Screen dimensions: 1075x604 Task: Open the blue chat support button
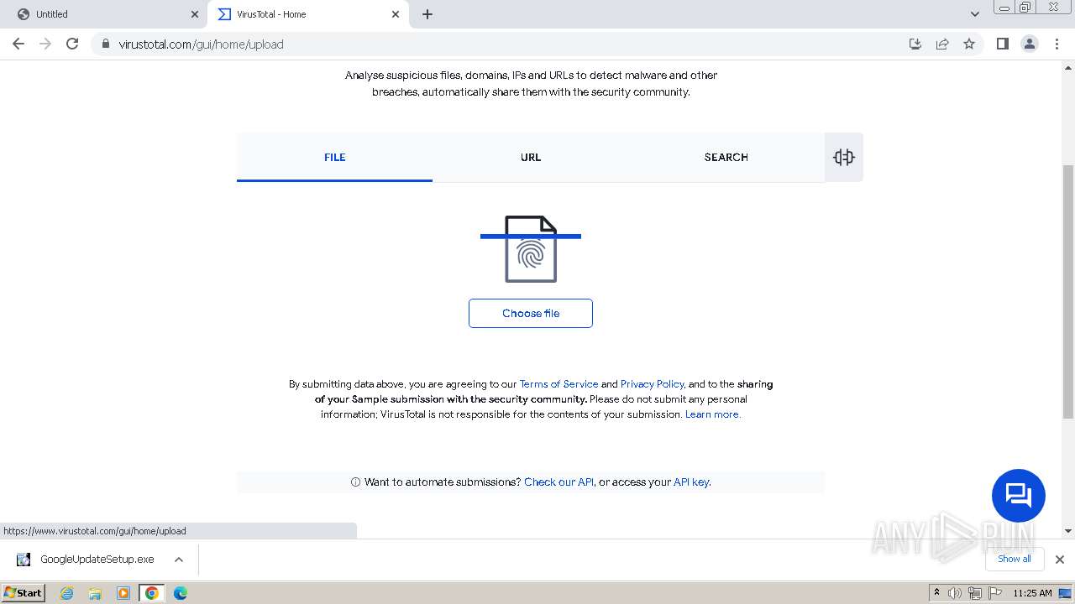(x=1019, y=496)
